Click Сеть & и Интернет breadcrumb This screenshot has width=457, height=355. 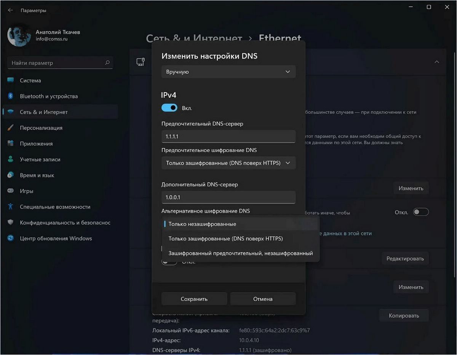(x=194, y=38)
